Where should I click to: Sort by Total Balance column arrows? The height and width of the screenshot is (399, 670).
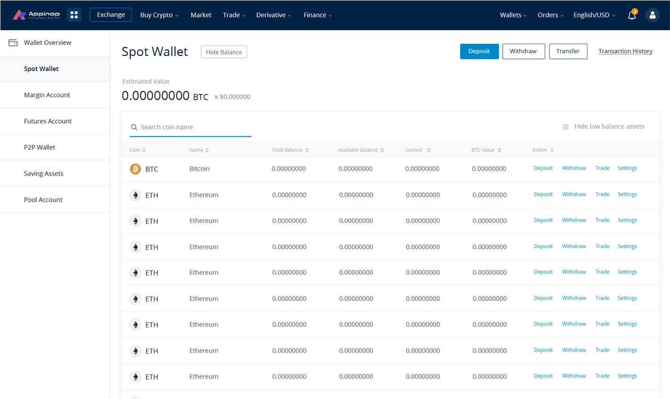click(x=307, y=150)
